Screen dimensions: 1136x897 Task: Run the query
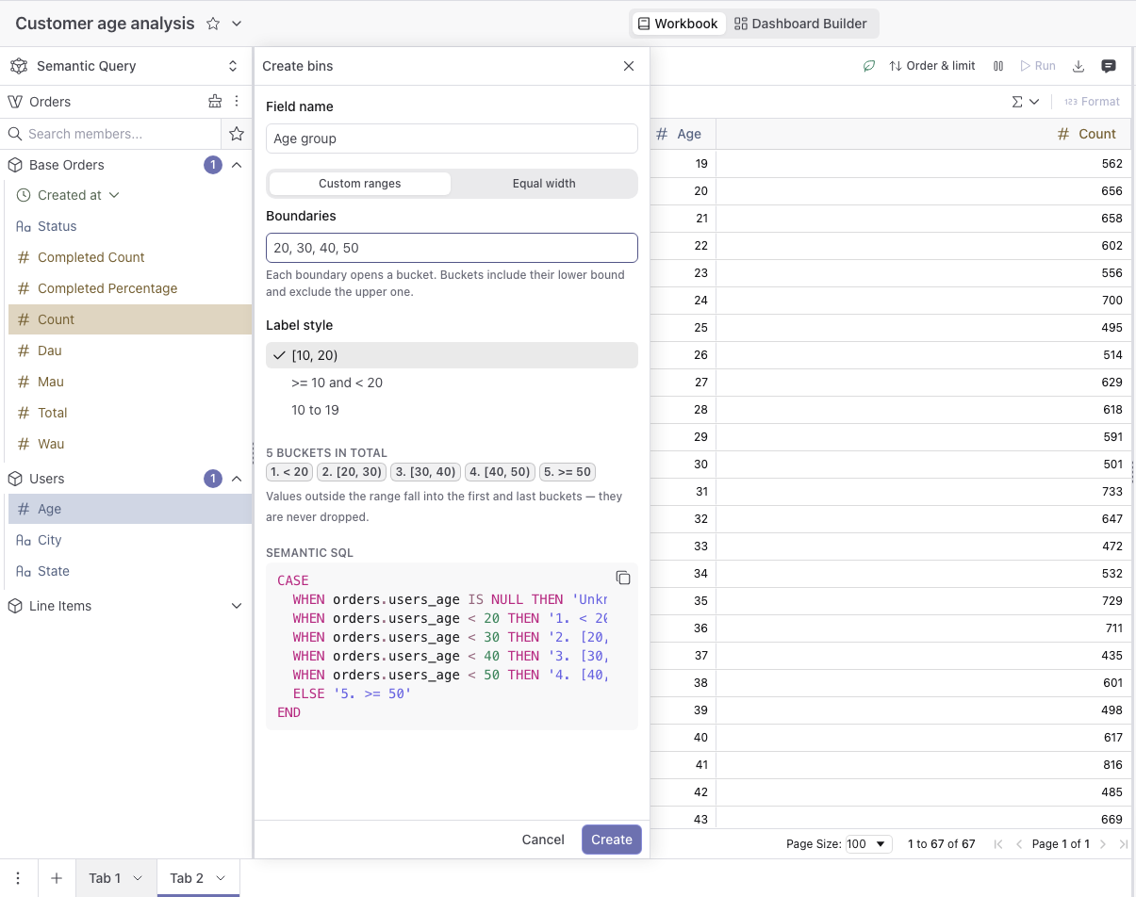click(1038, 66)
